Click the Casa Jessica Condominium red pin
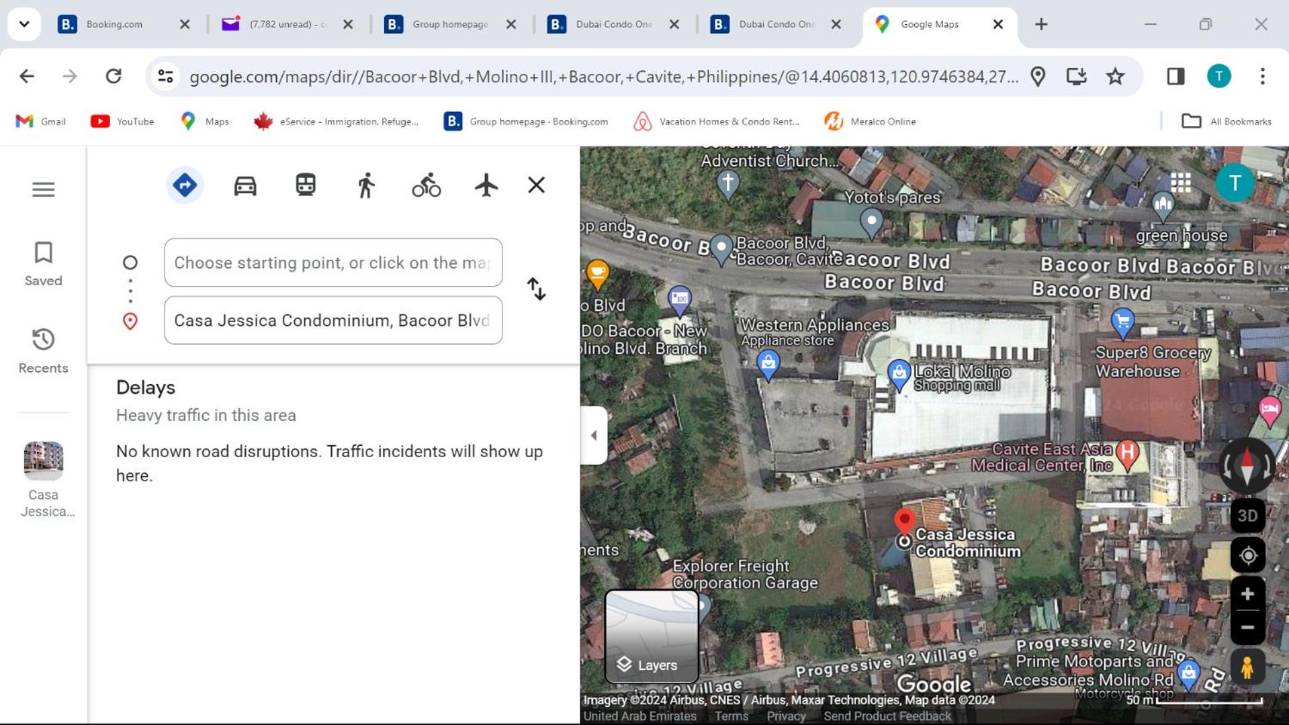 [905, 520]
